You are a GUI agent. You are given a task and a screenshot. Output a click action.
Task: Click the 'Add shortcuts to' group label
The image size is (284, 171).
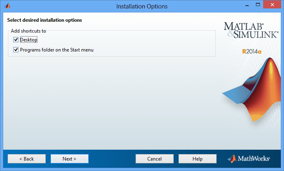(x=28, y=31)
